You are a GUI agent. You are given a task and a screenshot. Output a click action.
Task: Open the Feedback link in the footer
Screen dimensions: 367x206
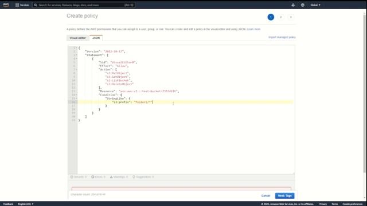[8, 204]
